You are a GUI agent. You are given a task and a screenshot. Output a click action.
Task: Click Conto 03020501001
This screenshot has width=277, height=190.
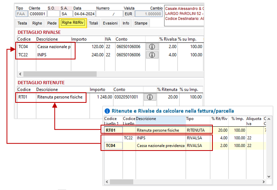[126, 97]
